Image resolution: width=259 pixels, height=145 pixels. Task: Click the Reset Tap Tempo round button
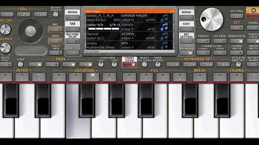[144, 64]
